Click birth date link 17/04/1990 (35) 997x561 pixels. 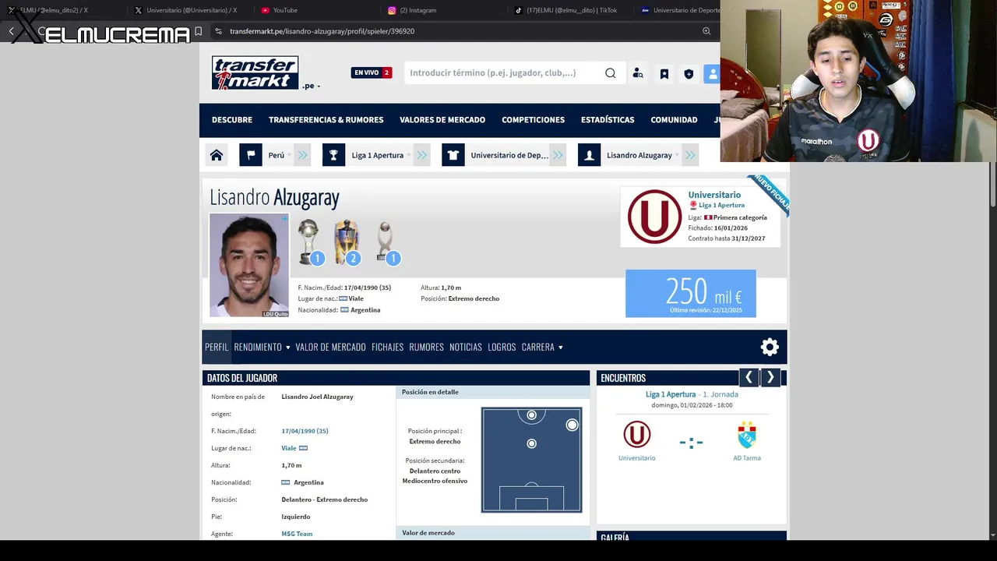coord(305,431)
